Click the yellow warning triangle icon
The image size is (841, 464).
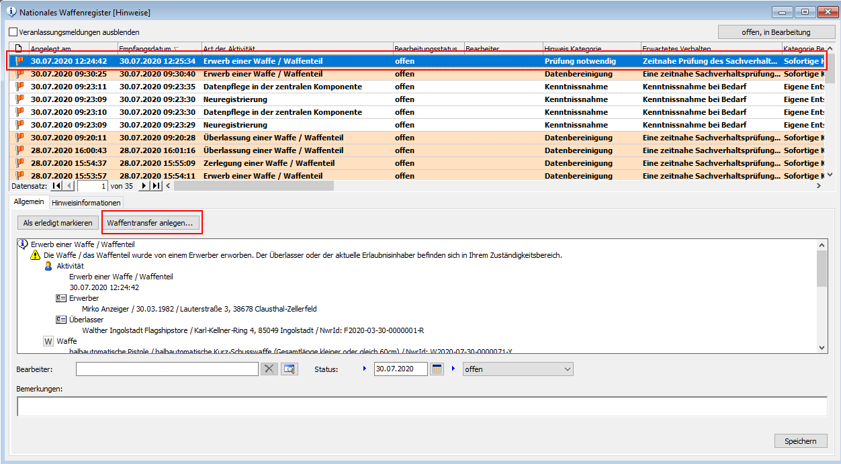pyautogui.click(x=36, y=255)
